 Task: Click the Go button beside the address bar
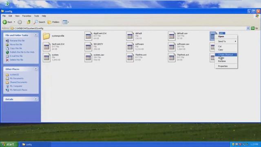tap(254, 28)
